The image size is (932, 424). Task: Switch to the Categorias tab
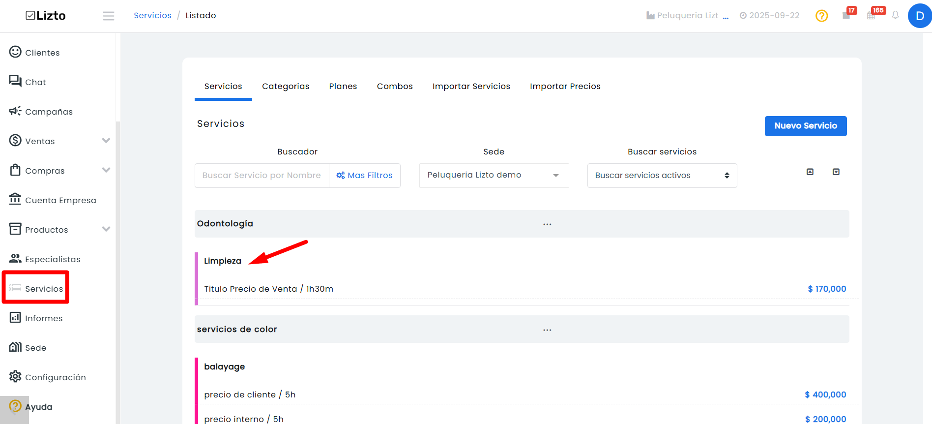click(x=286, y=86)
